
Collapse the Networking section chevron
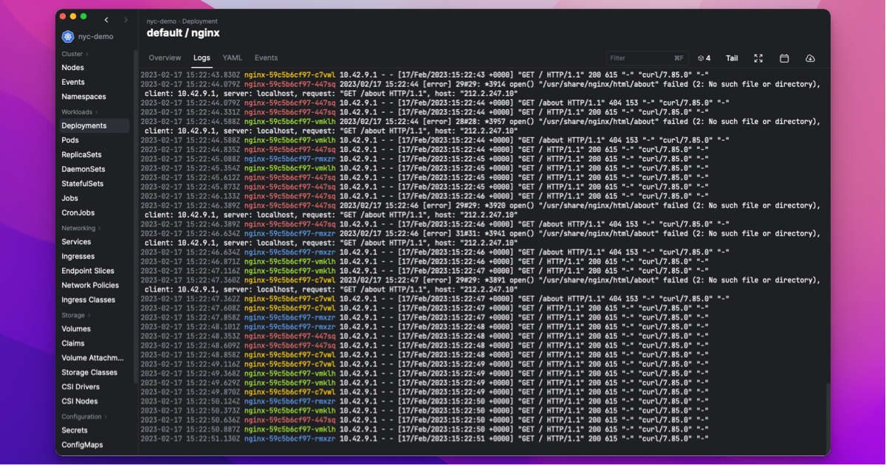(100, 228)
